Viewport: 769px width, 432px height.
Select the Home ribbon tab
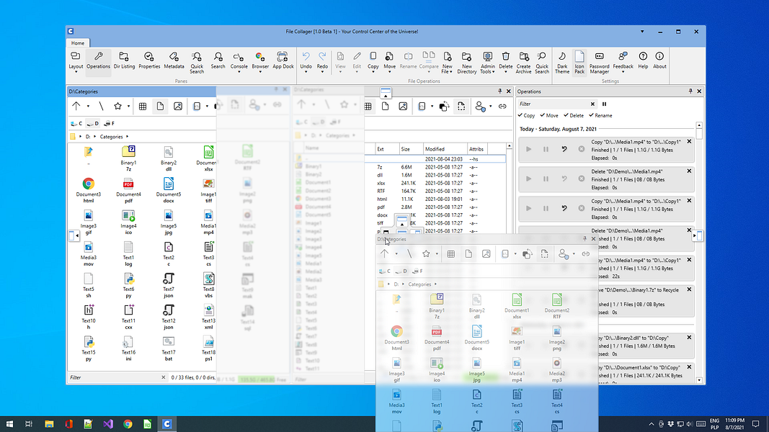[77, 43]
